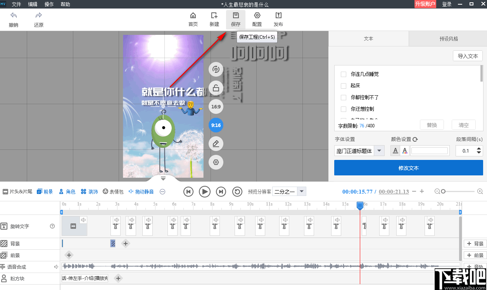
Task: Mute the 语音合成 audio track
Action: (x=56, y=267)
